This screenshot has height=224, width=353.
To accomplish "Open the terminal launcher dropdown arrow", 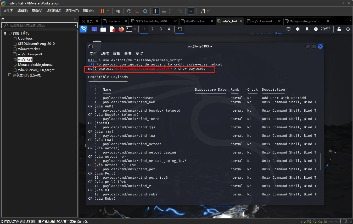I will (x=135, y=29).
